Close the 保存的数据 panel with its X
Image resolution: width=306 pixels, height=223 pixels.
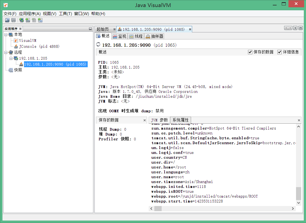(145, 120)
